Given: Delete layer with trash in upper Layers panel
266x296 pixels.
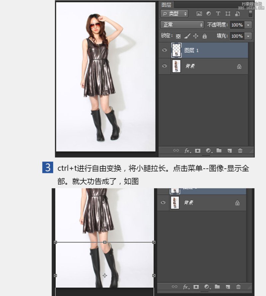Looking at the screenshot, I should click(240, 151).
